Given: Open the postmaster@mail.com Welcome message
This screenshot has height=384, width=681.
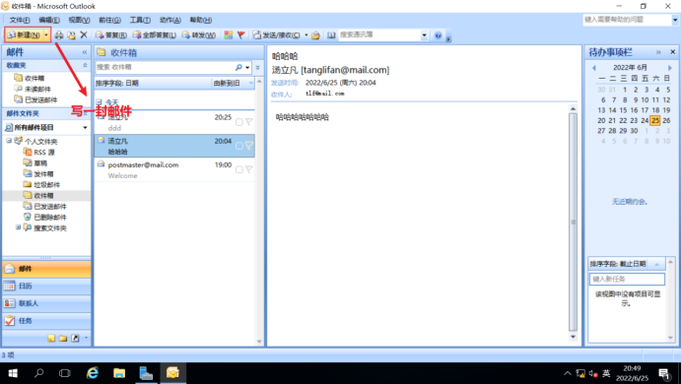Looking at the screenshot, I should click(174, 169).
